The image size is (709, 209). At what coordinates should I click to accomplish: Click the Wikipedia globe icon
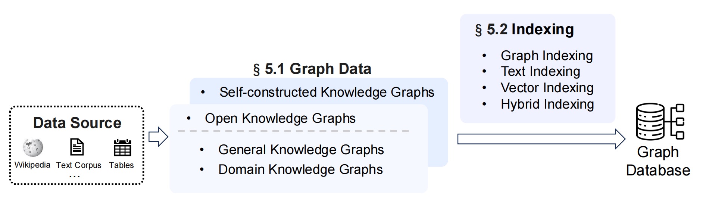(32, 148)
